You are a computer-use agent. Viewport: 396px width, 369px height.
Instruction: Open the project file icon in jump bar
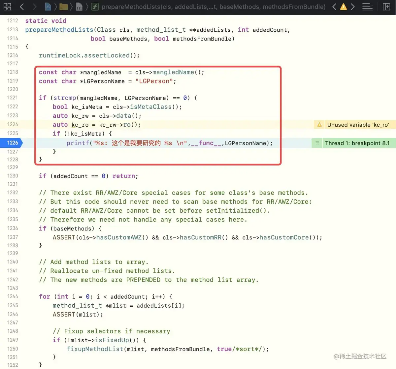coord(48,7)
